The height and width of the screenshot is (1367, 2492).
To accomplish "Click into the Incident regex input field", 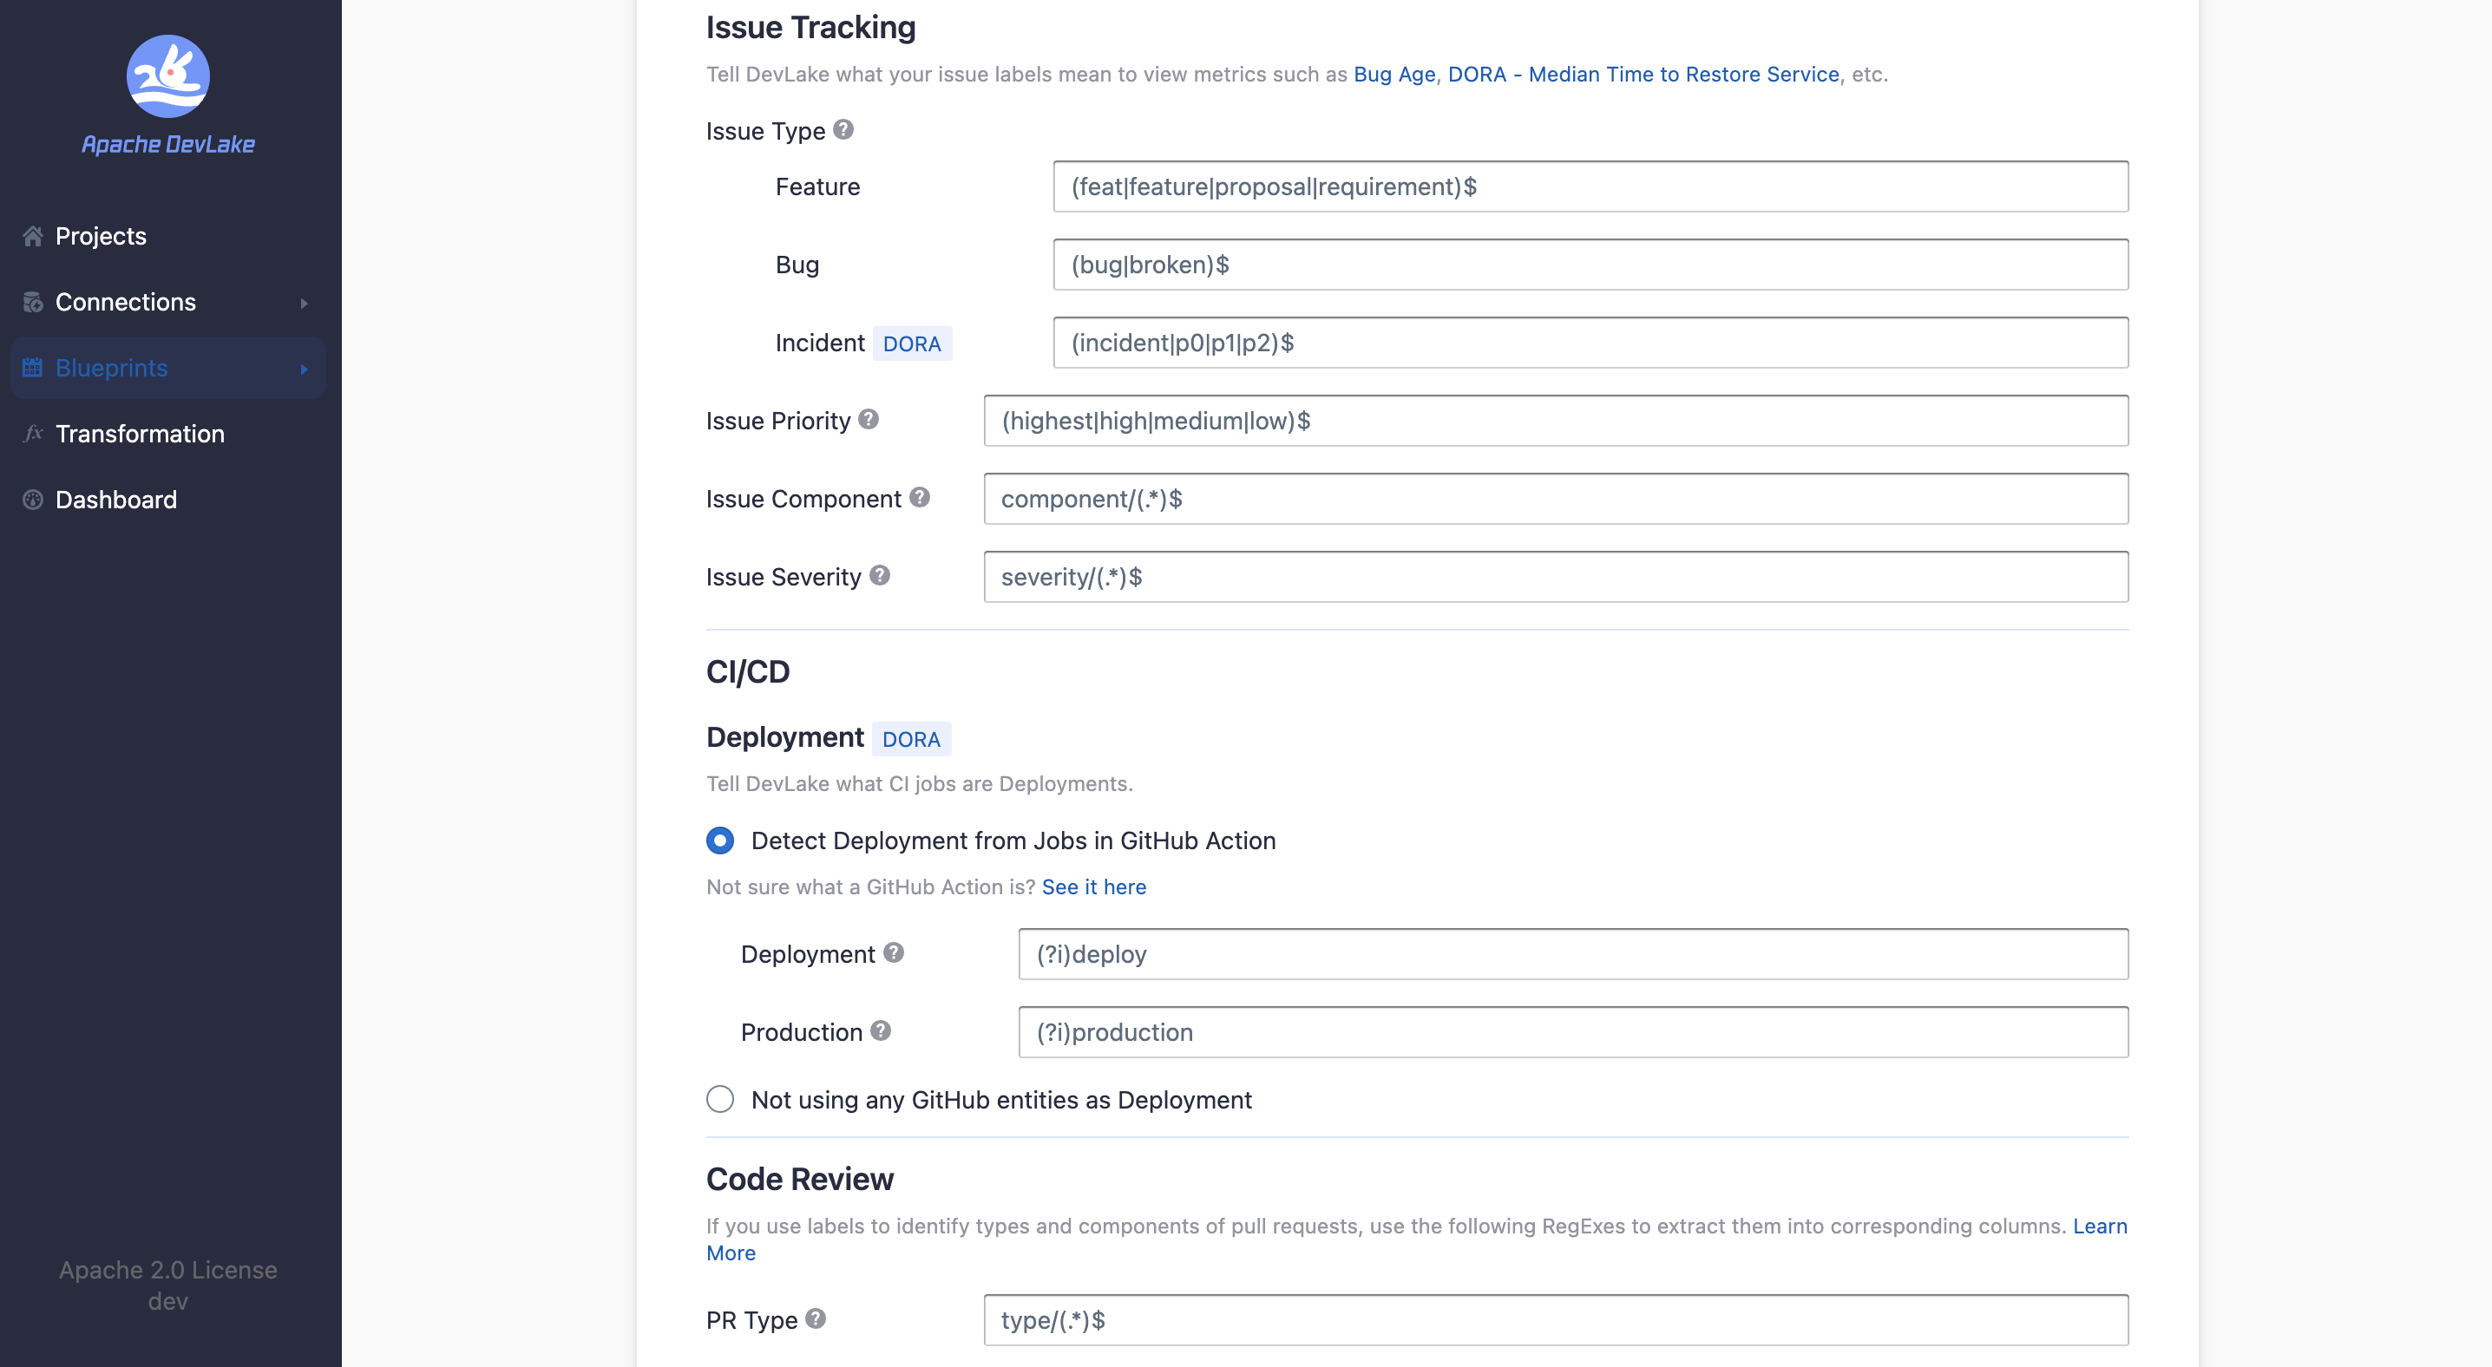I will (1590, 343).
